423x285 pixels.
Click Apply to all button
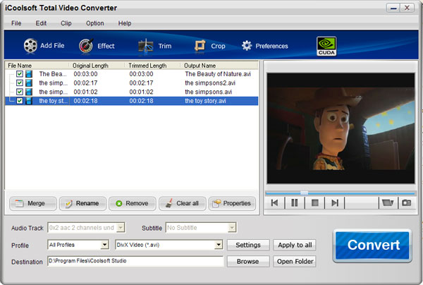click(295, 245)
